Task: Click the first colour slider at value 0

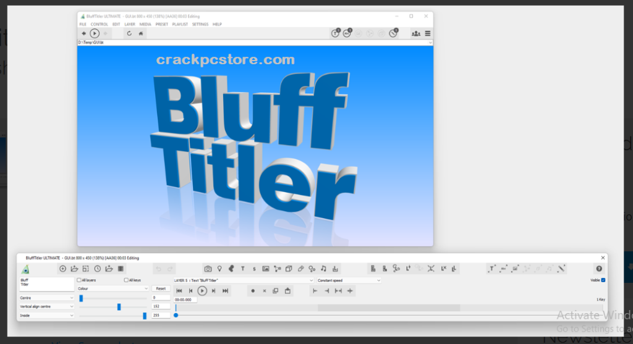Action: click(81, 298)
